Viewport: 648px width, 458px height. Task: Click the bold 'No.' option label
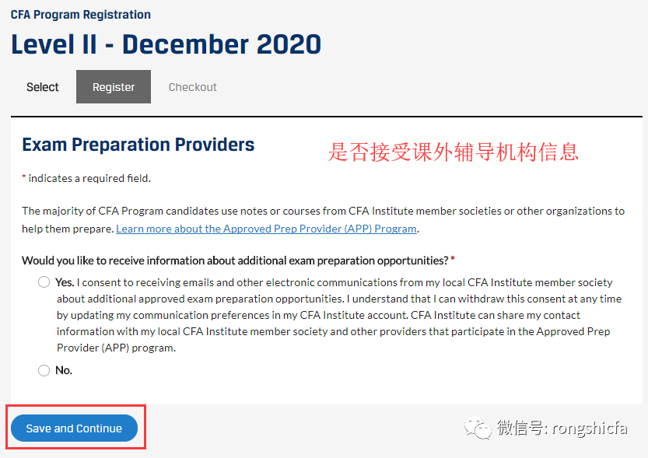click(x=64, y=370)
